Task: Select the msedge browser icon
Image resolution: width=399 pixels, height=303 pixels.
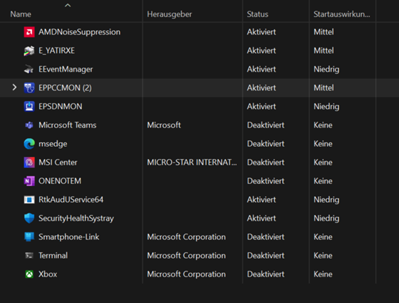Action: (x=29, y=144)
